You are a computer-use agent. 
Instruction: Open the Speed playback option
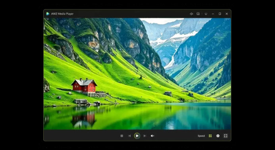[201, 136]
